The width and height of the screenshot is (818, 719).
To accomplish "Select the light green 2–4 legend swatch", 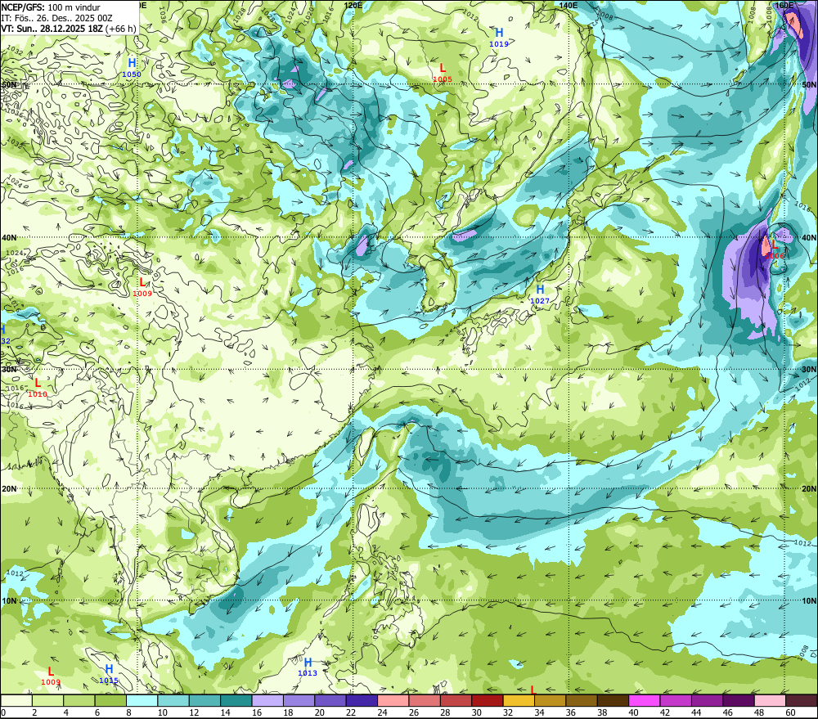I will 48,700.
